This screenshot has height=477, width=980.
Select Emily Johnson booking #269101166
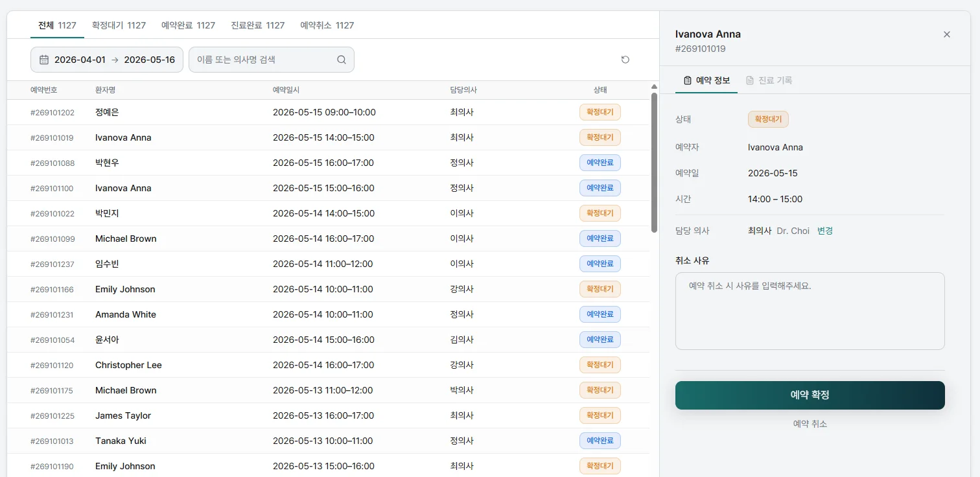click(x=328, y=289)
